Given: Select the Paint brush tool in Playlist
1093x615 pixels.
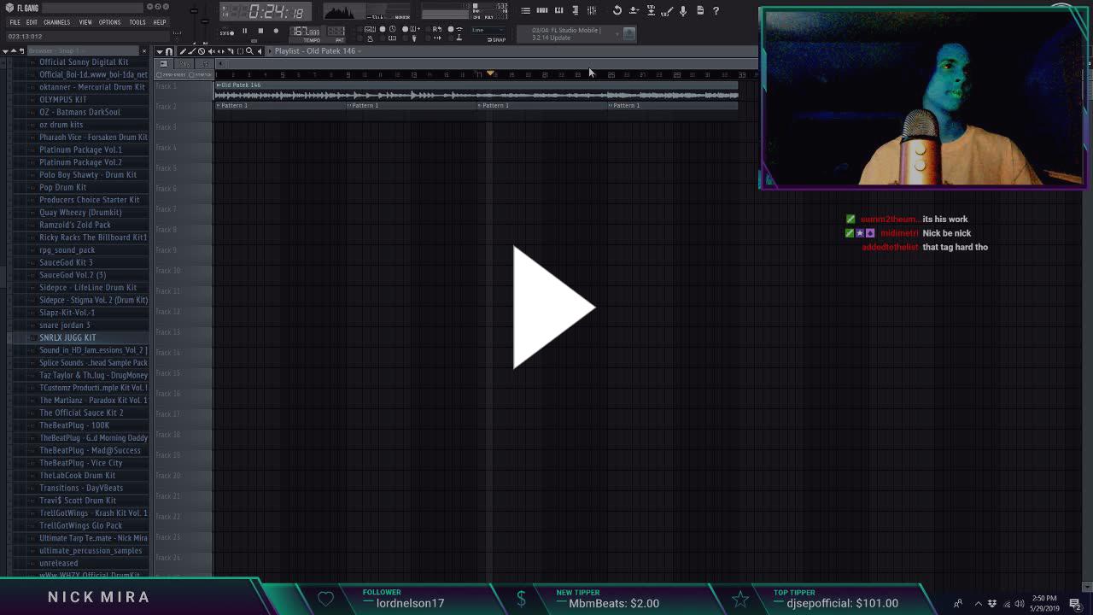Looking at the screenshot, I should click(191, 51).
